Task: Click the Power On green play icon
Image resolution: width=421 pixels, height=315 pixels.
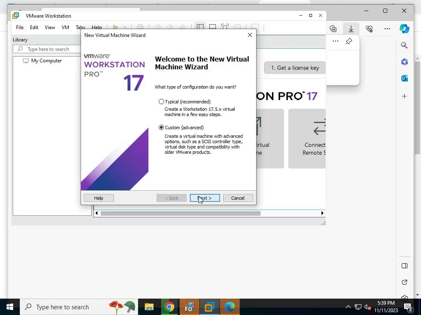Action: tap(116, 27)
